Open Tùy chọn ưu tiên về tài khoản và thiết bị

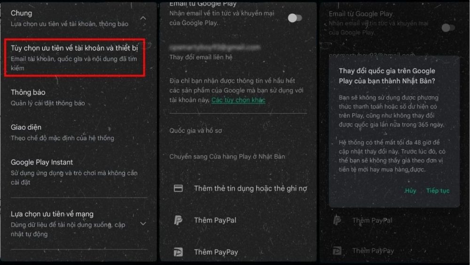point(75,57)
